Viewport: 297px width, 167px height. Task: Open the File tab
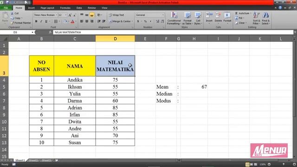pyautogui.click(x=6, y=8)
